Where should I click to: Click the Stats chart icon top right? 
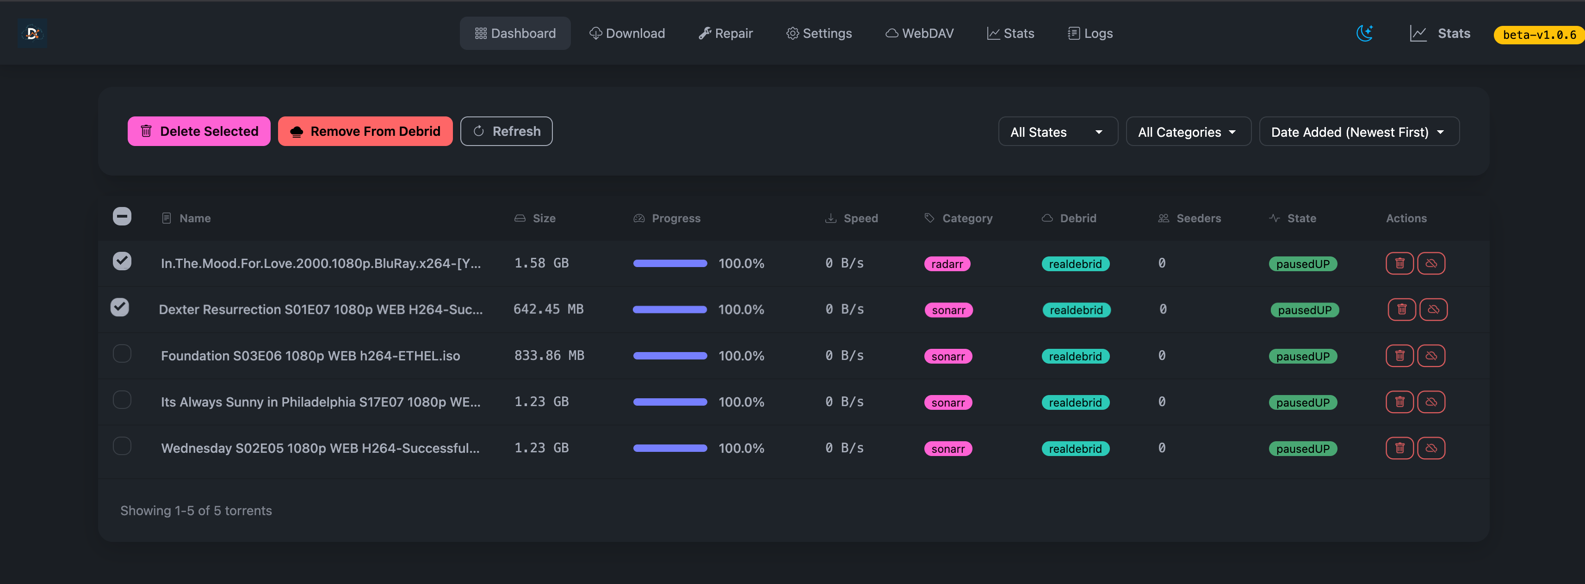[1418, 33]
